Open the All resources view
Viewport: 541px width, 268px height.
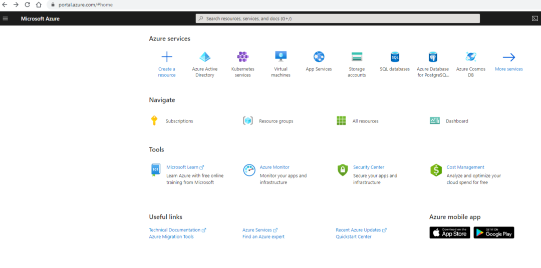pos(365,121)
